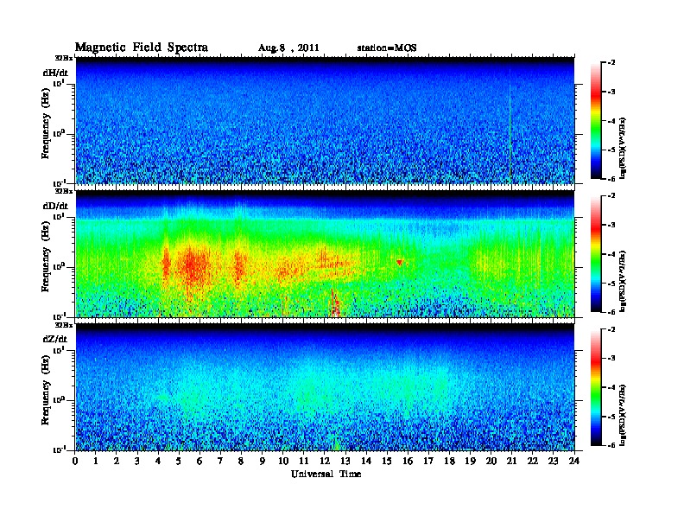Click the "32Hz" label atop the dZ/dt panel
The width and height of the screenshot is (684, 529).
(64, 325)
